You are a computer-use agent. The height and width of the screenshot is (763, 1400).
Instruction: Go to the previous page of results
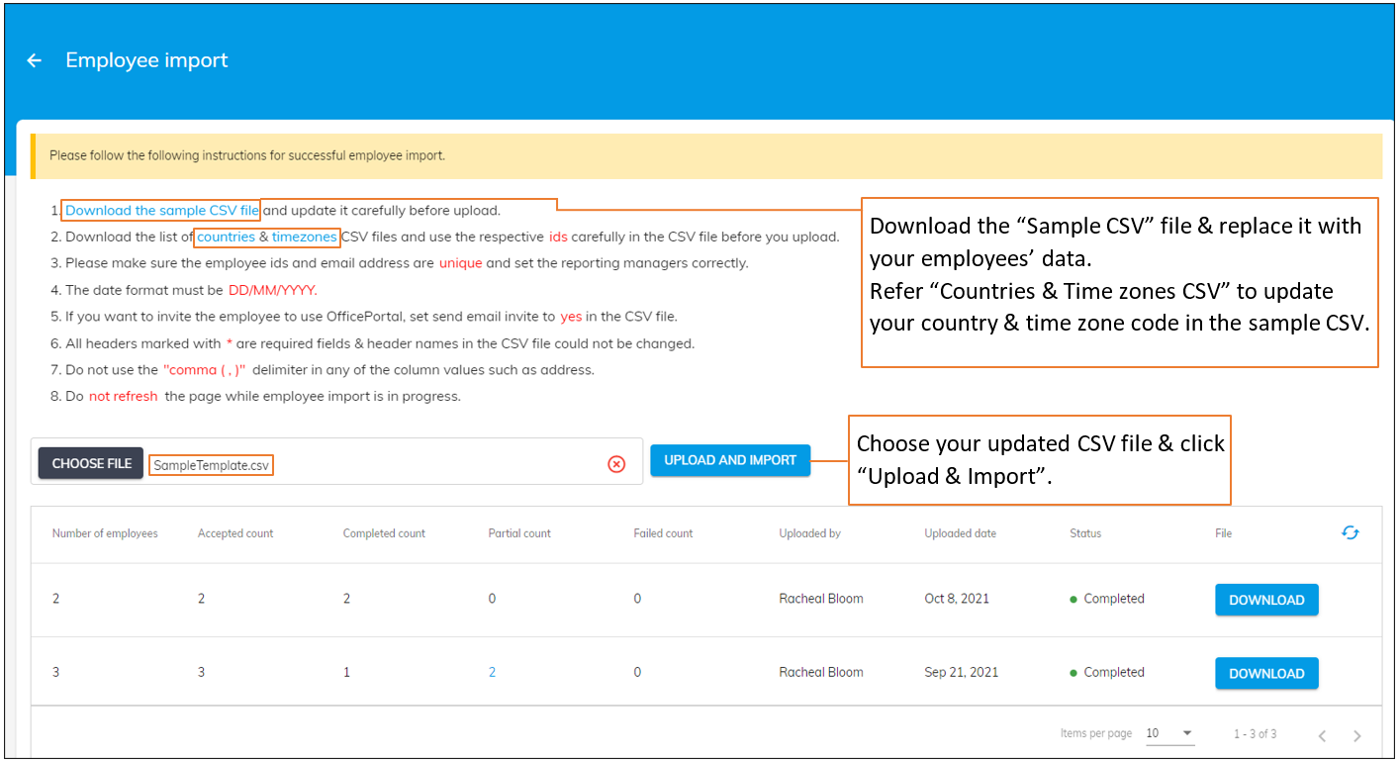pyautogui.click(x=1322, y=734)
